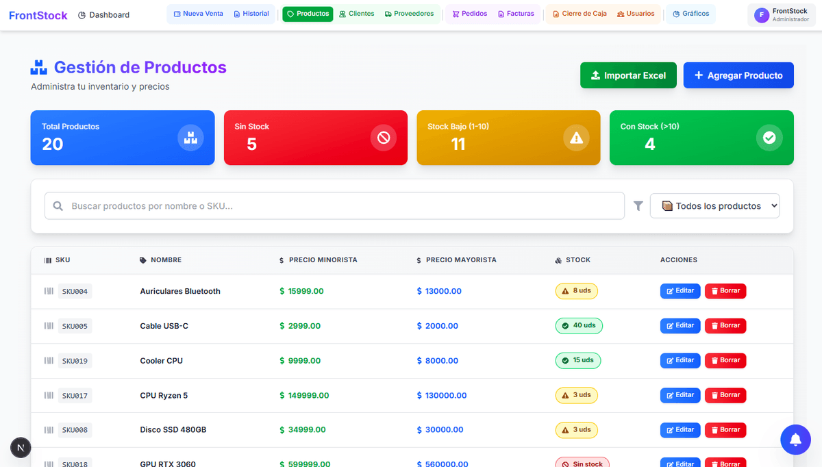Click the warning icon on Stock Bajo card
Screen dimensions: 822x467
(575, 138)
